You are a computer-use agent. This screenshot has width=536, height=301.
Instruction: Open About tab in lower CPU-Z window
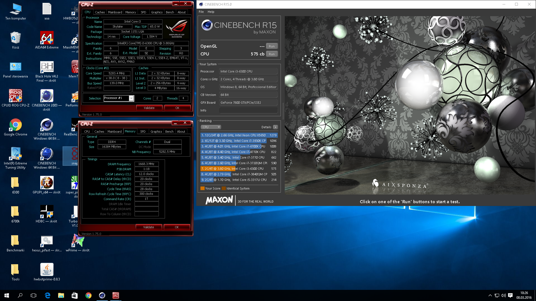(181, 132)
